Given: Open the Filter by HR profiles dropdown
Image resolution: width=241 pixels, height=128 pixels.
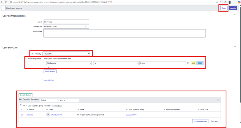Looking at the screenshot, I should [x=66, y=53].
